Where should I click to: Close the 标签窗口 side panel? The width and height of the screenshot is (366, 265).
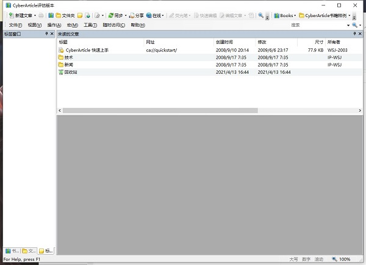(x=52, y=34)
